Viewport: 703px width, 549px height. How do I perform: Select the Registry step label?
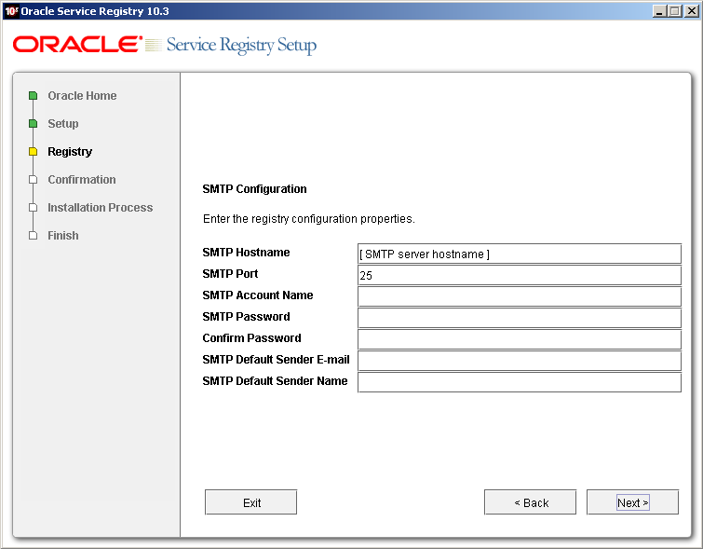70,152
